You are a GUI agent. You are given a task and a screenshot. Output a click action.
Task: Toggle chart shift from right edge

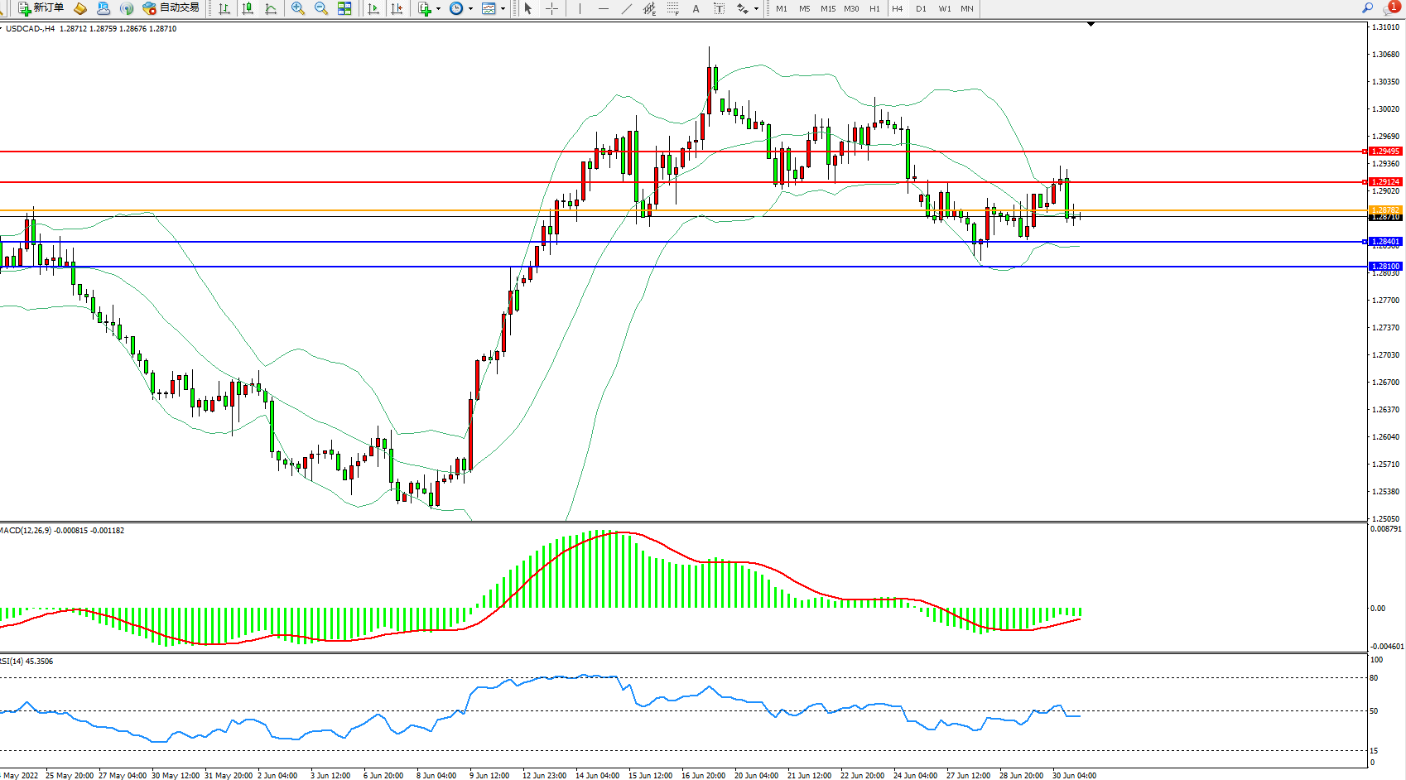tap(397, 8)
